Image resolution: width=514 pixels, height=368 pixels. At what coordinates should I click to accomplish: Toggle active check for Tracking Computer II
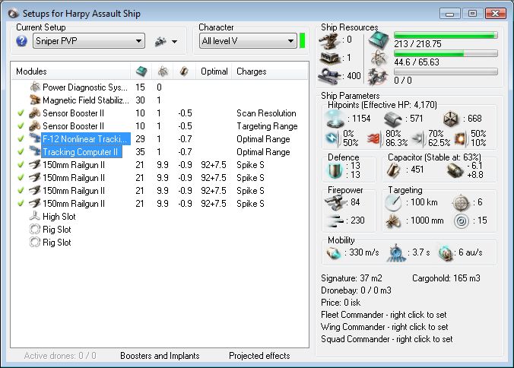(x=21, y=151)
